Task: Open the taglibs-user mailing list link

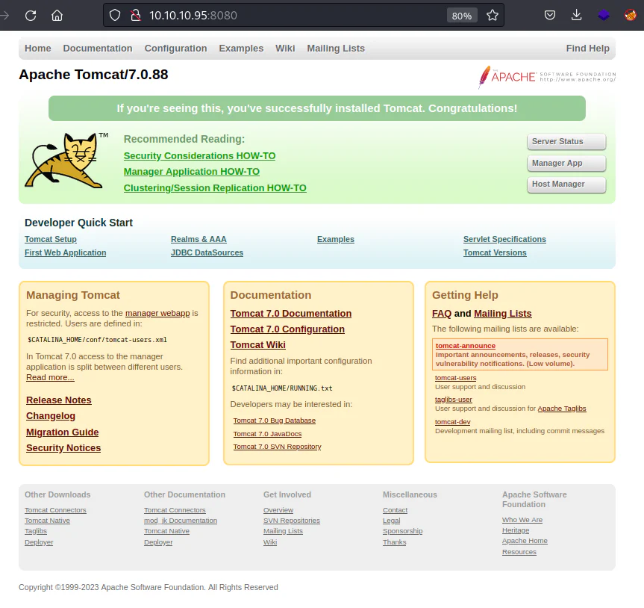Action: pyautogui.click(x=454, y=400)
